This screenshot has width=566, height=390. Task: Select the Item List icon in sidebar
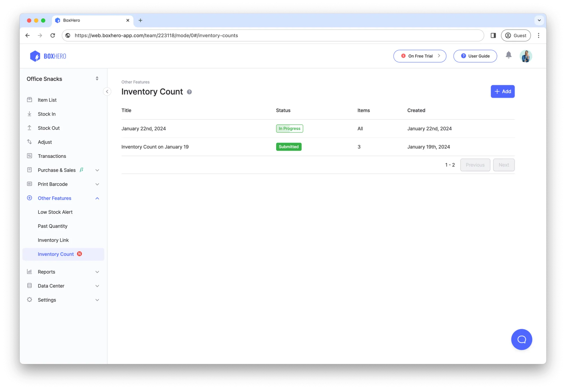30,100
